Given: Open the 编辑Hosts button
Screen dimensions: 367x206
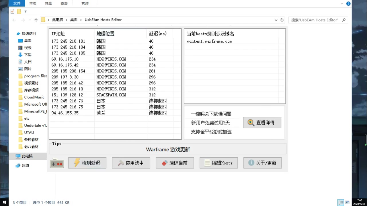Looking at the screenshot, I should pyautogui.click(x=219, y=163).
